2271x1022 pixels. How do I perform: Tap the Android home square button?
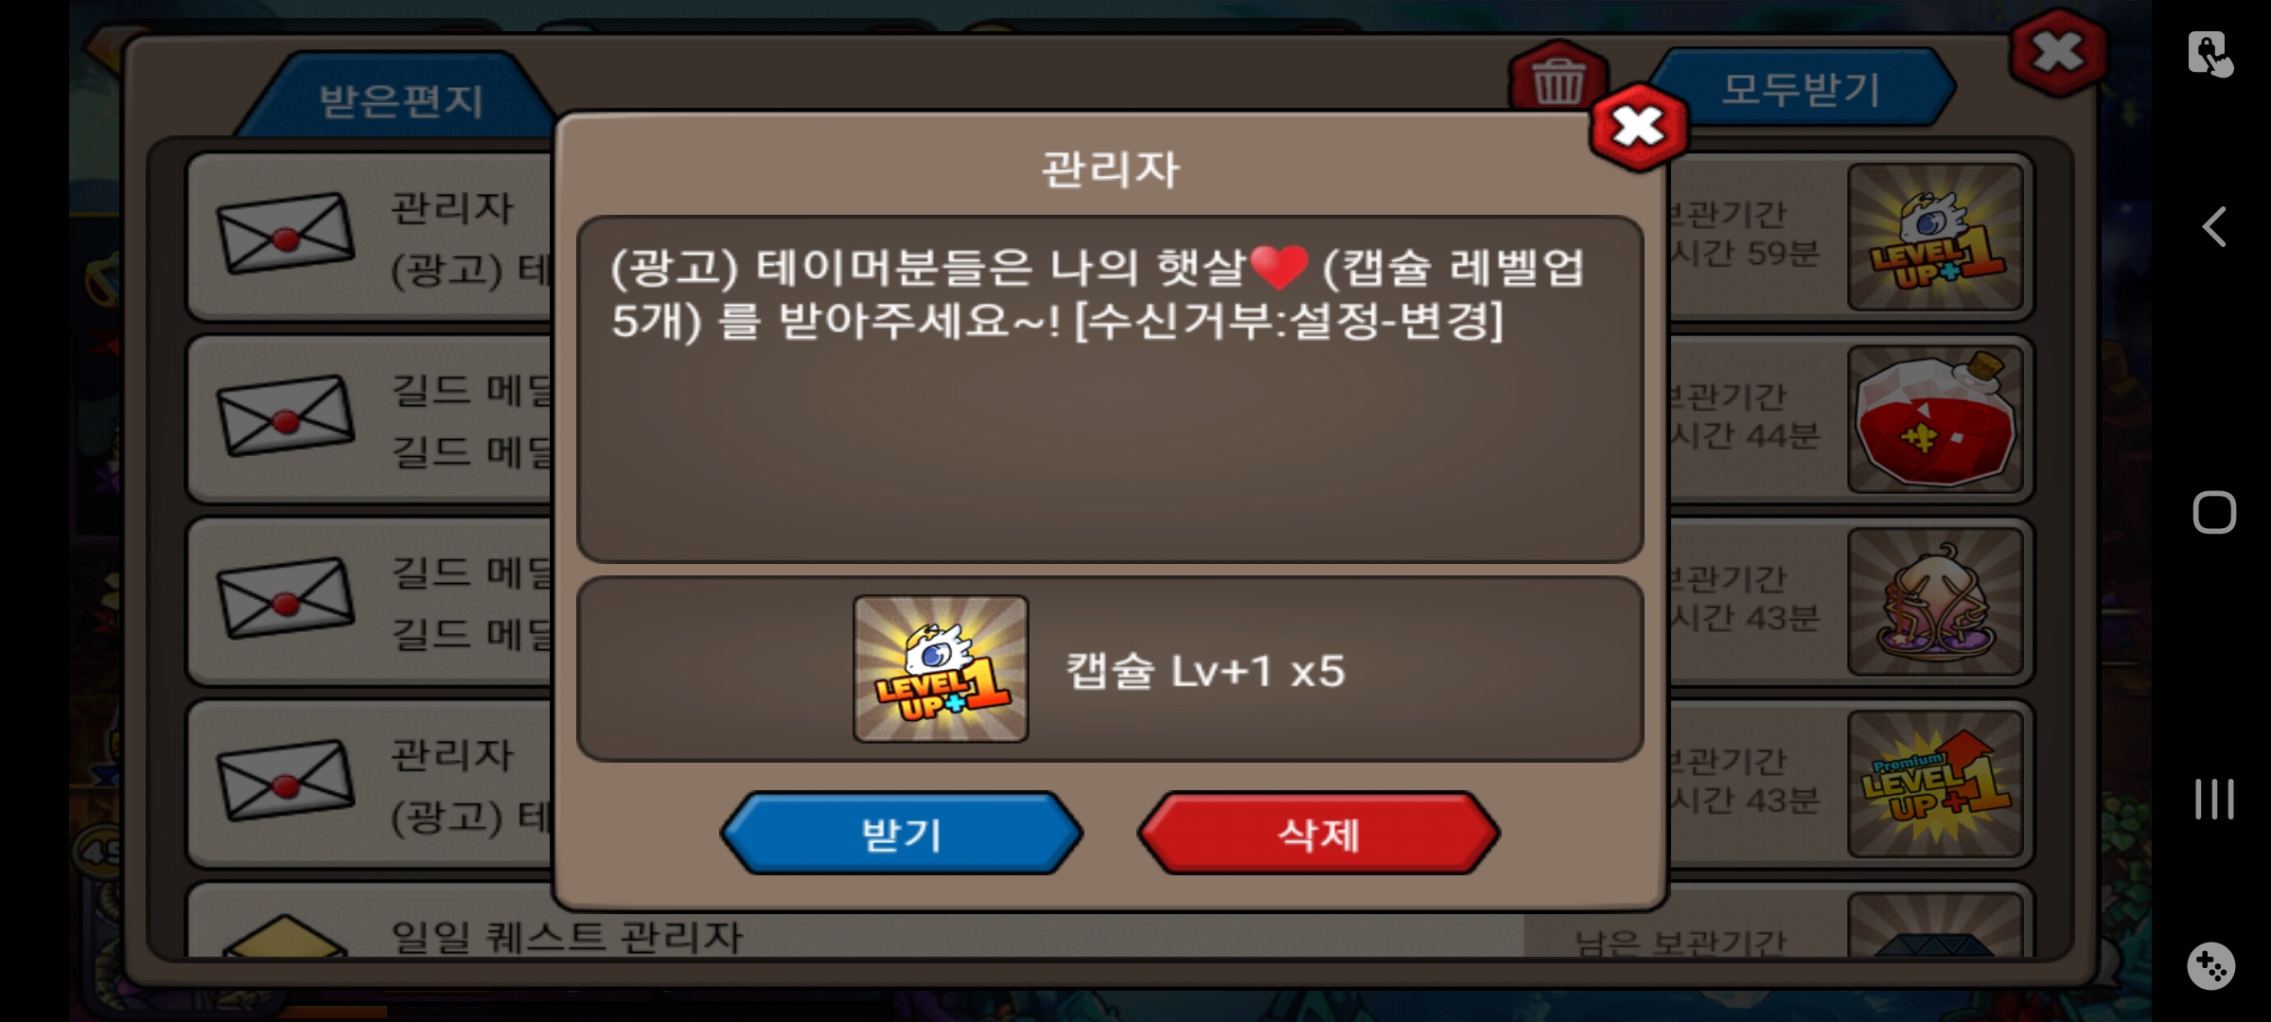pyautogui.click(x=2214, y=513)
